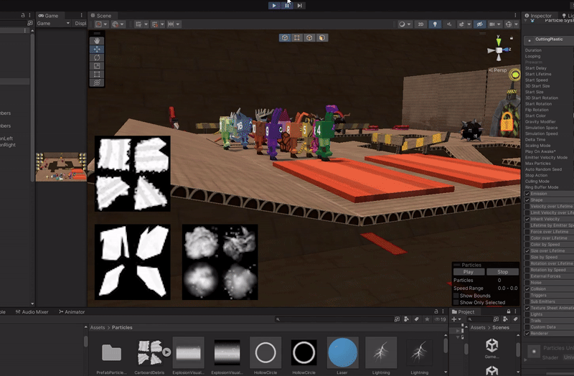Click dotted square overlay icon
The height and width of the screenshot is (376, 574).
click(297, 38)
